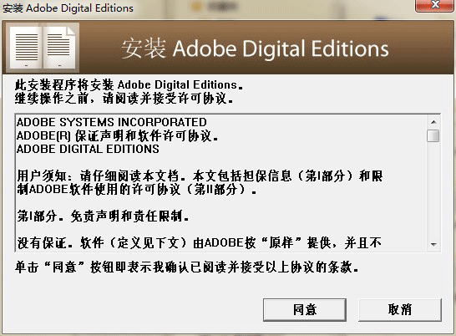Click the empty scrollbar track below the thumb
Viewport: 456px width, 336px height.
point(433,191)
